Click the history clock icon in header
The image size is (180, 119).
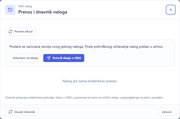click(x=10, y=10)
